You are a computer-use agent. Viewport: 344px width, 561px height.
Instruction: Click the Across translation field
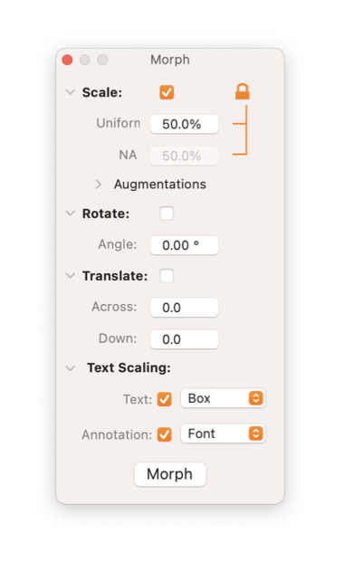click(185, 308)
